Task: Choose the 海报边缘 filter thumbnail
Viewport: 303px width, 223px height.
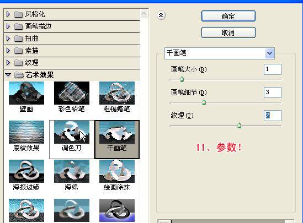Action: click(26, 171)
